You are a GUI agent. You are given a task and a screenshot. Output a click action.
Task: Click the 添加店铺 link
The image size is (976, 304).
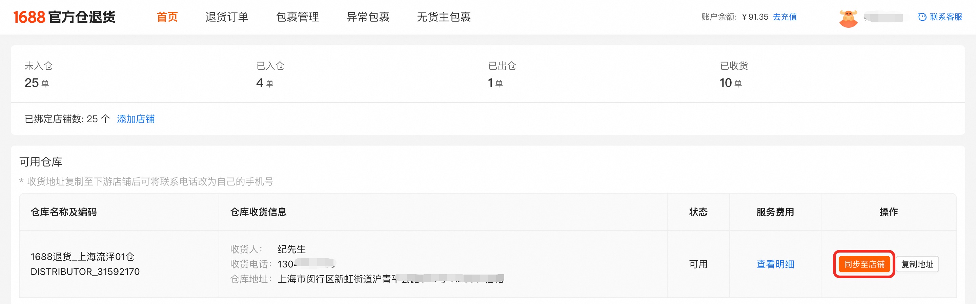tap(136, 119)
